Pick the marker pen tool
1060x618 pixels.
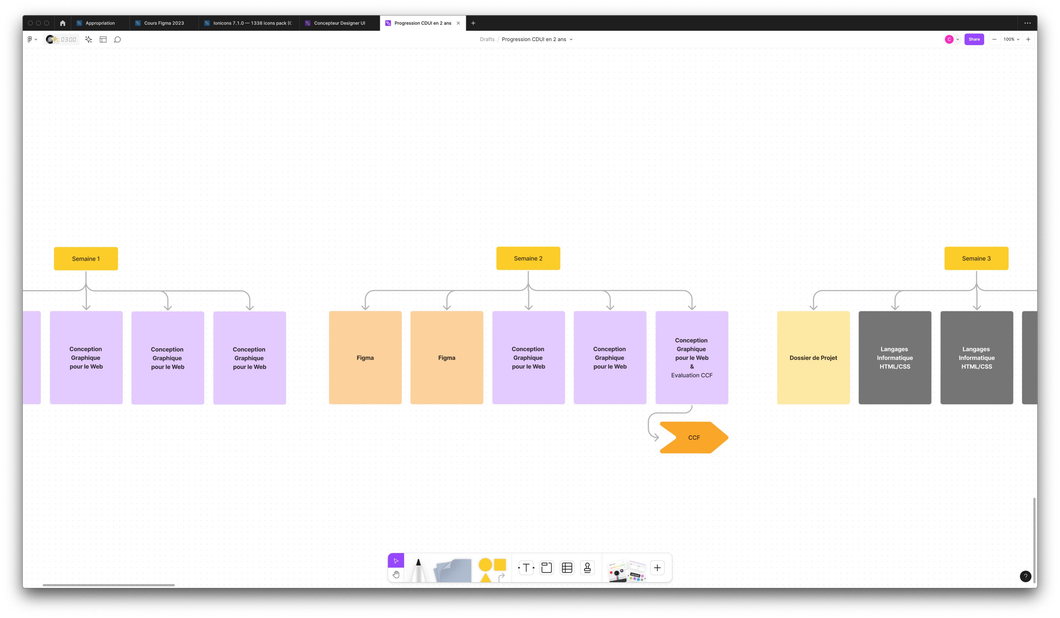click(x=418, y=570)
